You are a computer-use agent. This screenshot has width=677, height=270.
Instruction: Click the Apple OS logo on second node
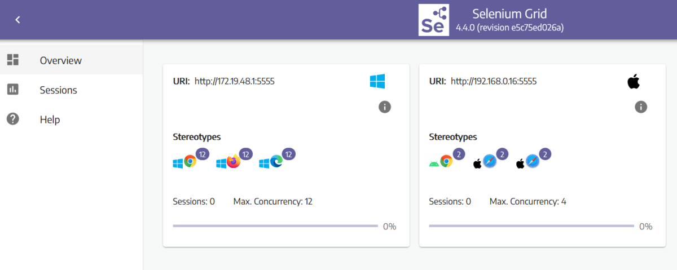pos(634,82)
